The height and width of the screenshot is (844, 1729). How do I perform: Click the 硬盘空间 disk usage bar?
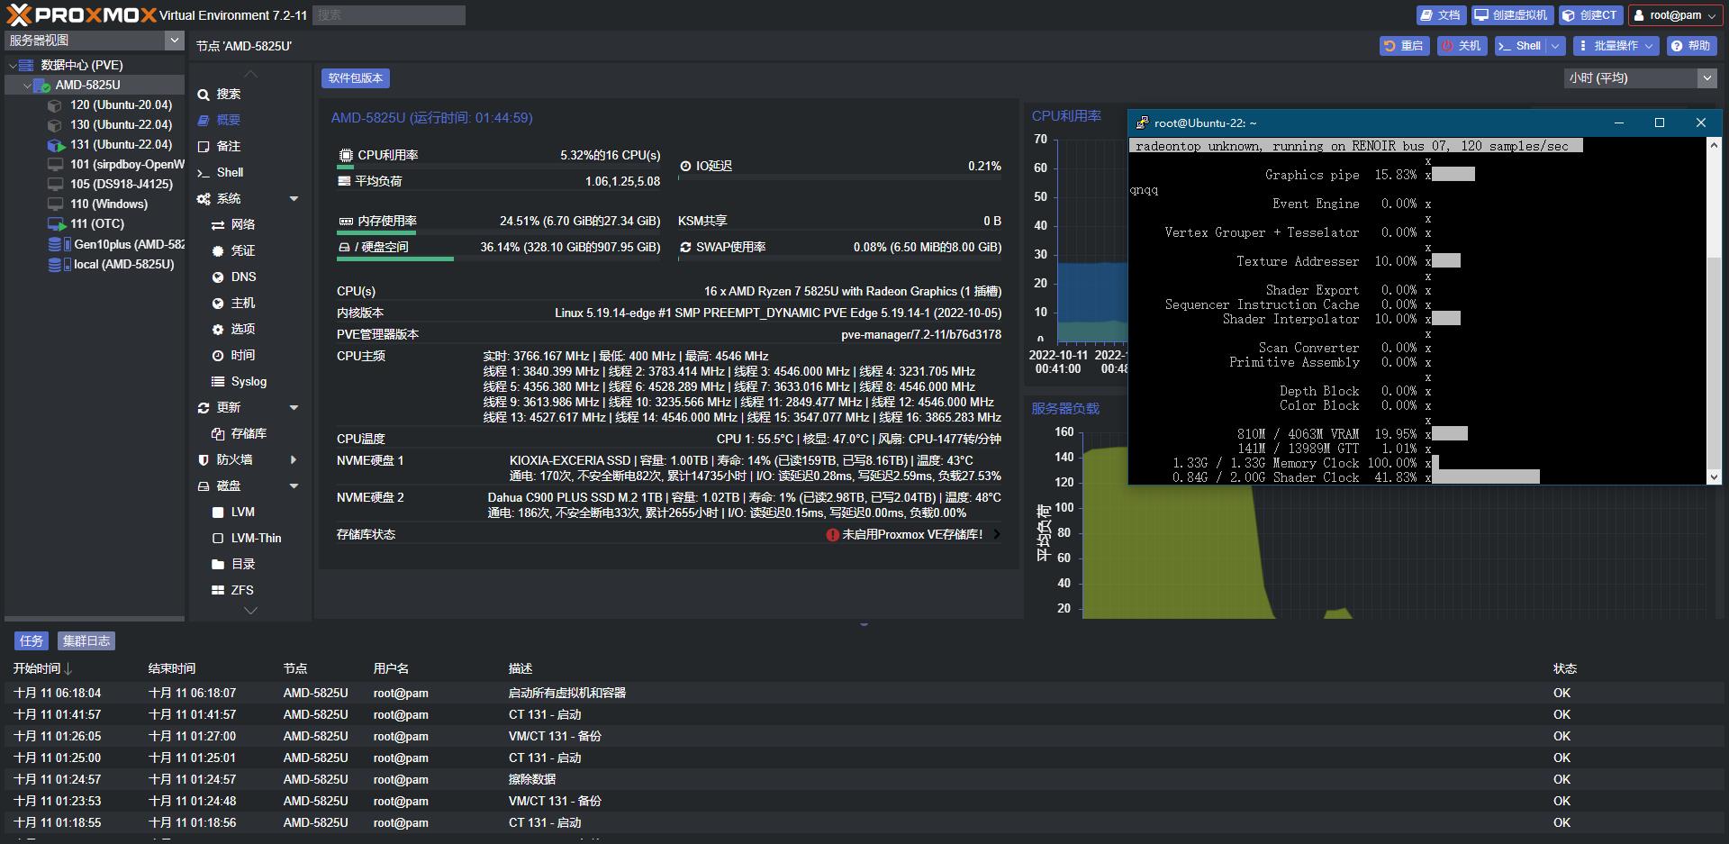tap(498, 259)
